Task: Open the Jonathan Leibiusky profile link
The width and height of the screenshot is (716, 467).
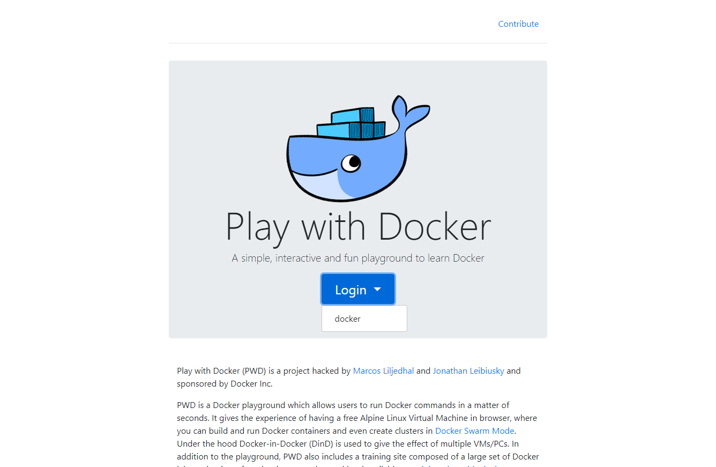Action: pyautogui.click(x=468, y=370)
